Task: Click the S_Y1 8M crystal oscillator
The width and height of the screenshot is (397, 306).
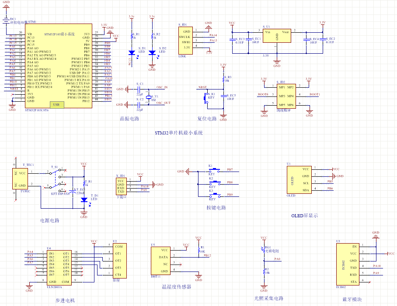Action: click(149, 96)
